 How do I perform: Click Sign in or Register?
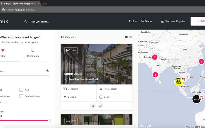coord(175,21)
